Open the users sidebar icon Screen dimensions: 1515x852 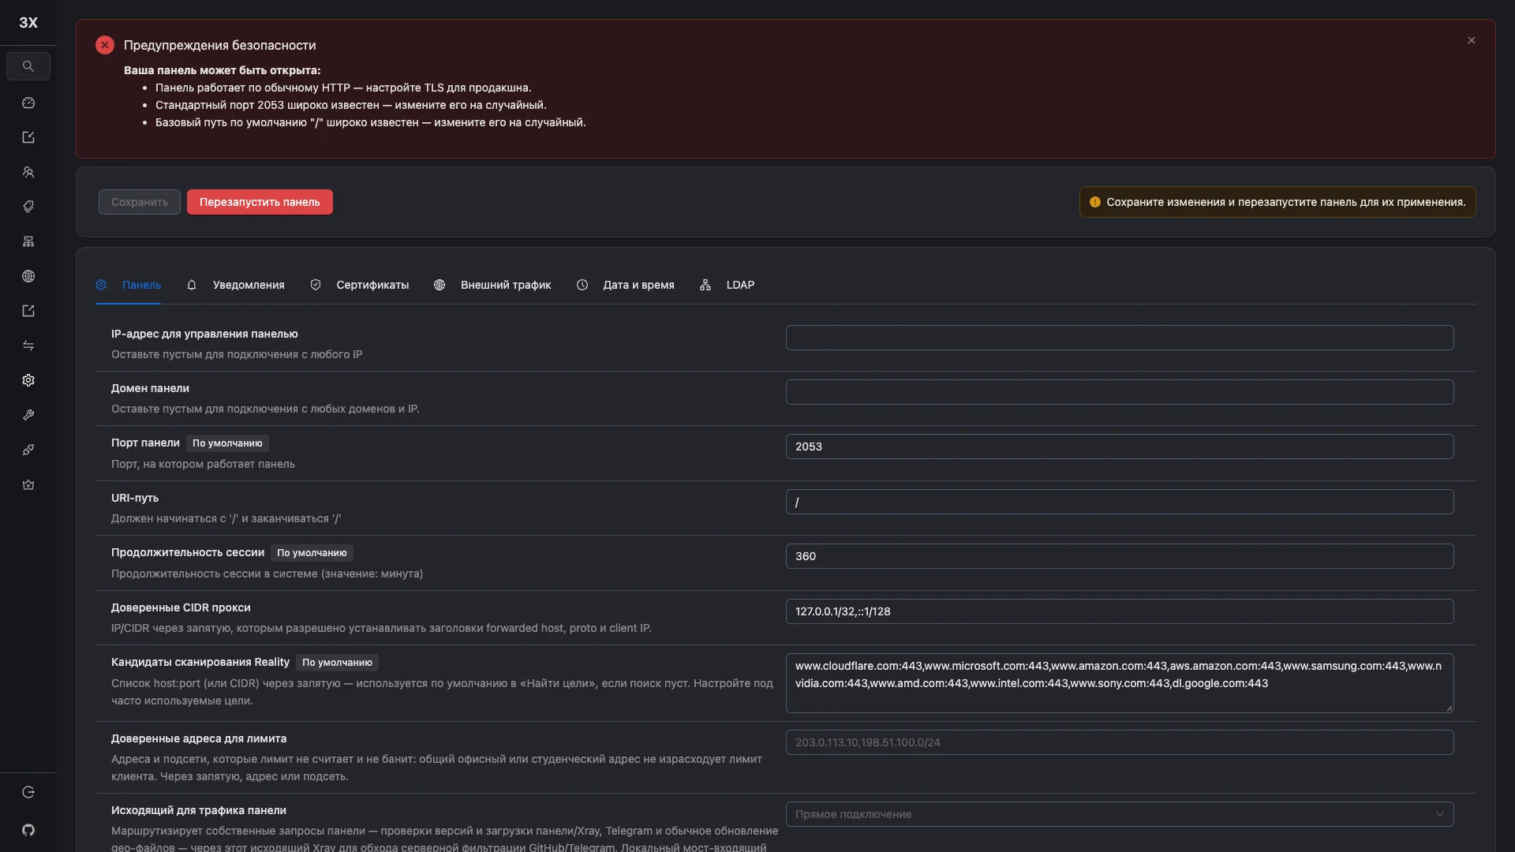(x=28, y=172)
